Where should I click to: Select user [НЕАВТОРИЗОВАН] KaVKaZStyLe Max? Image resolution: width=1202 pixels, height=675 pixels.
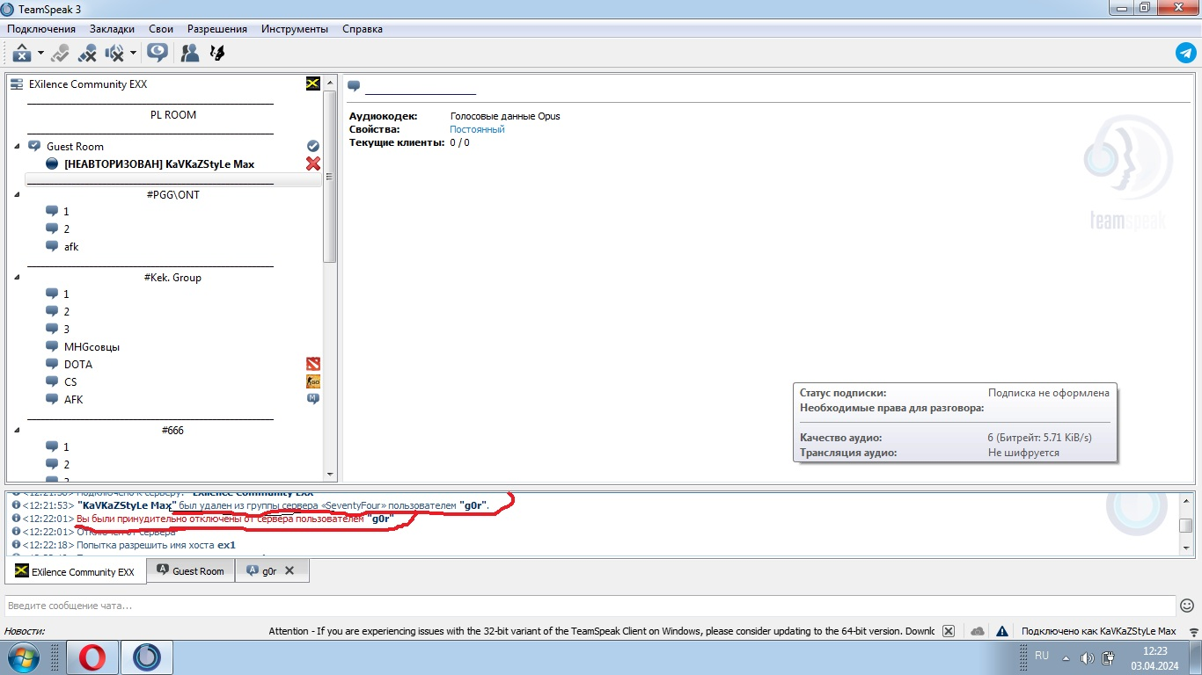[x=159, y=164]
